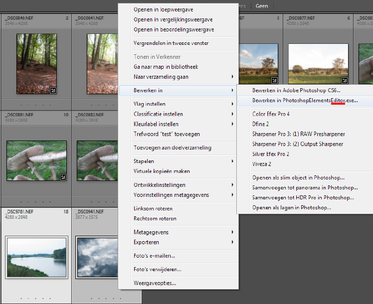
Task: Select the _DSC0841.NEF forest thumbnail
Action: 102,64
